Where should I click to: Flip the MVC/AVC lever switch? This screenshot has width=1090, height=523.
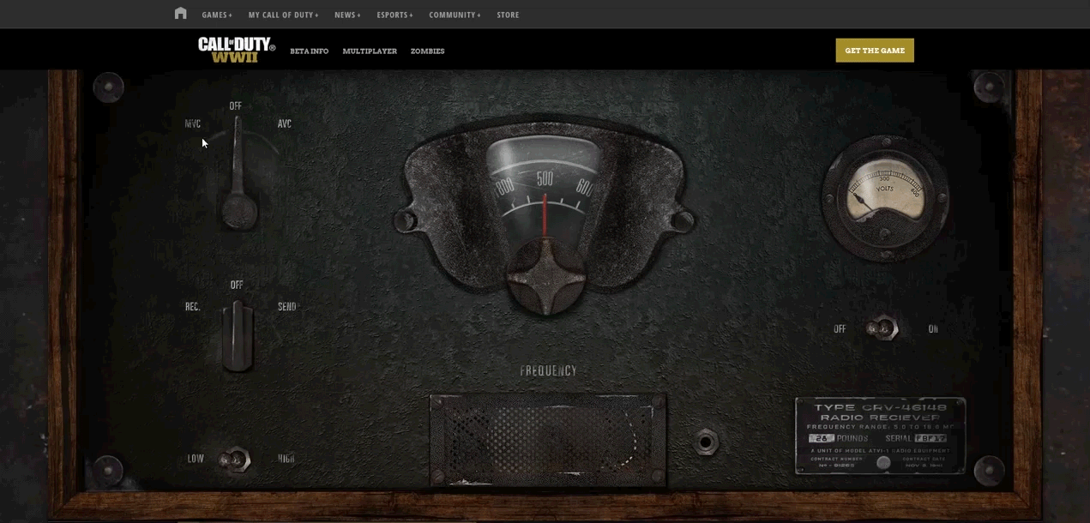[239, 174]
